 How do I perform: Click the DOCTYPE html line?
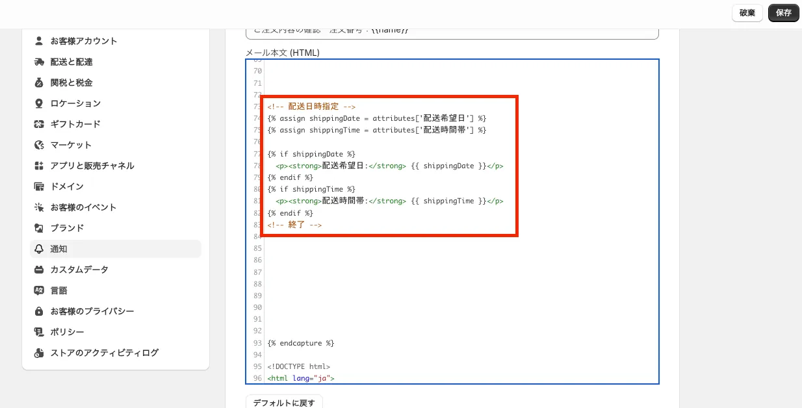coord(298,366)
